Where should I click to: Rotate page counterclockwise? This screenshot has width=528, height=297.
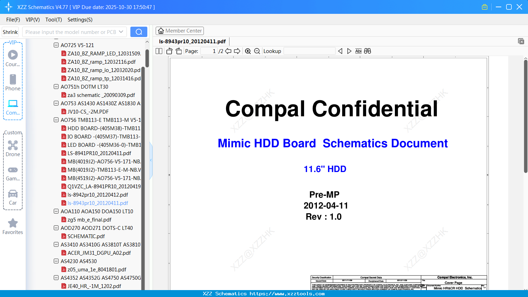(x=170, y=51)
